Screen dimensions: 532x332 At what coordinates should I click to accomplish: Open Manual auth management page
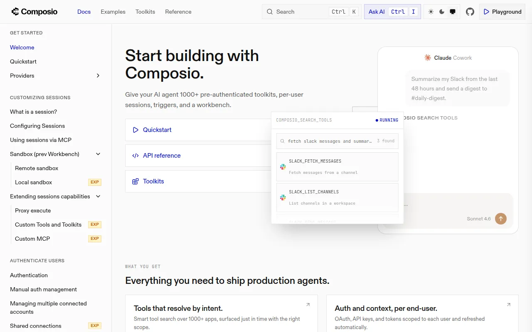click(43, 289)
